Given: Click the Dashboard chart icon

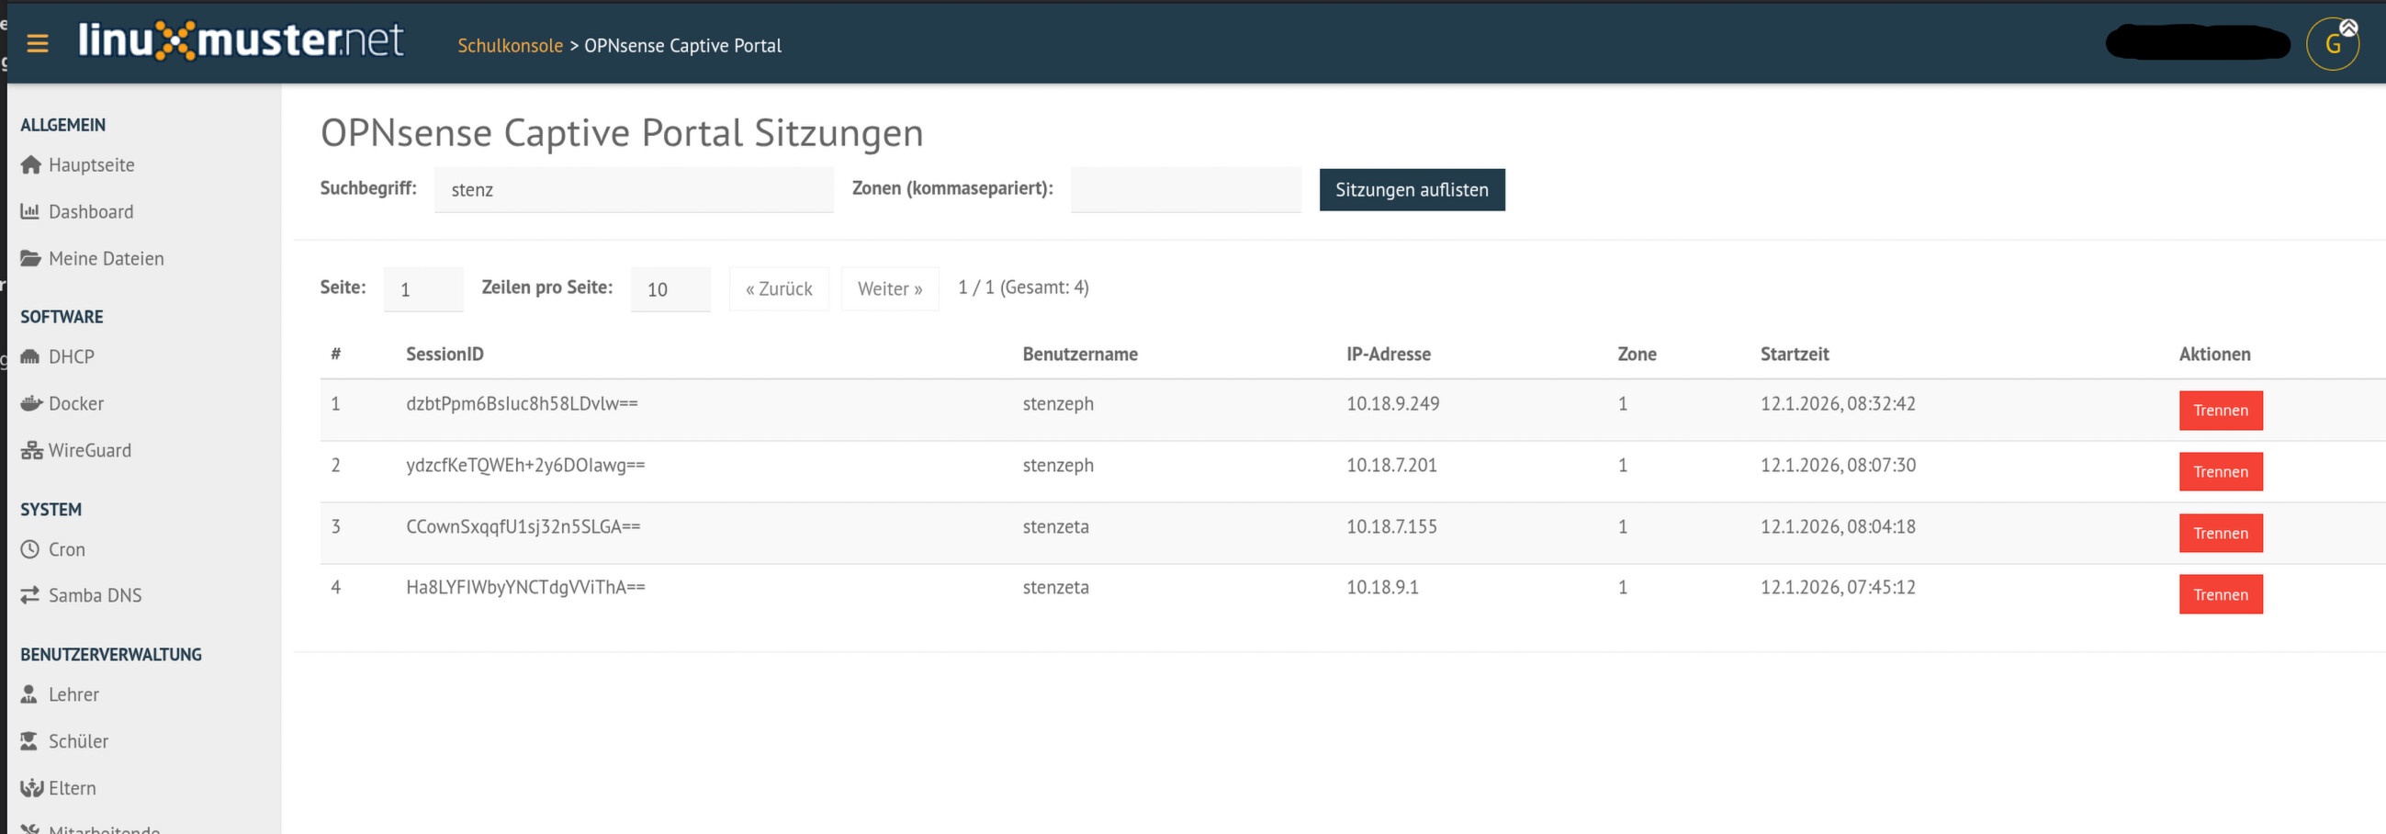Looking at the screenshot, I should click(x=30, y=211).
